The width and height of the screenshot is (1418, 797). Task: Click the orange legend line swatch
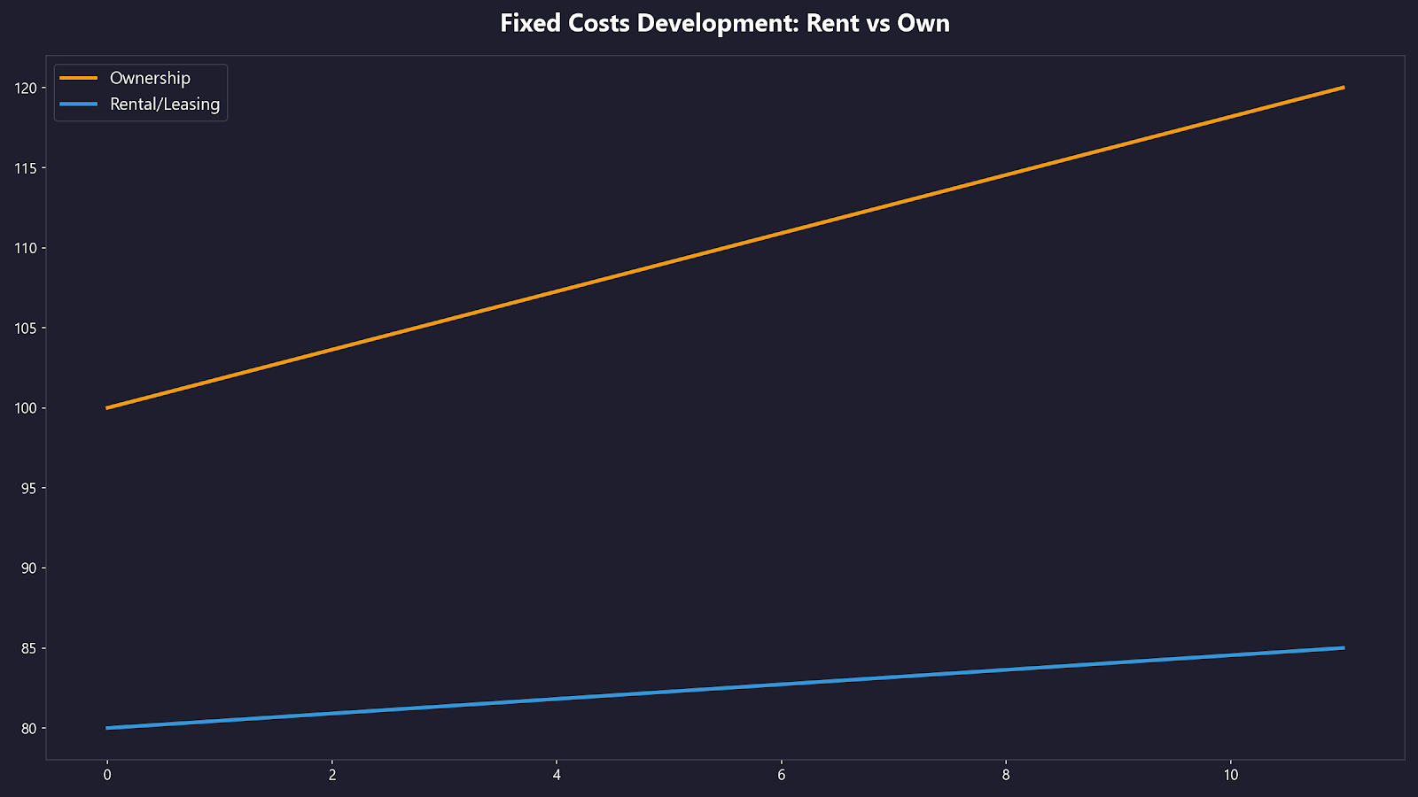[79, 78]
